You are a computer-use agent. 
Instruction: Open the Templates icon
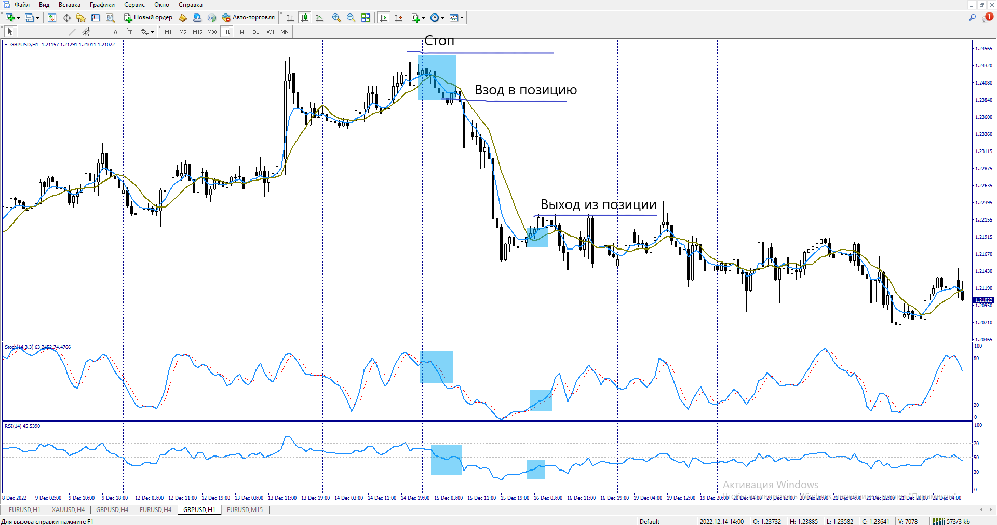[x=454, y=18]
